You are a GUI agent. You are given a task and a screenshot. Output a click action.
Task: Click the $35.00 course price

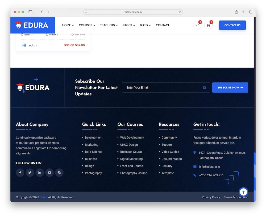click(69, 45)
